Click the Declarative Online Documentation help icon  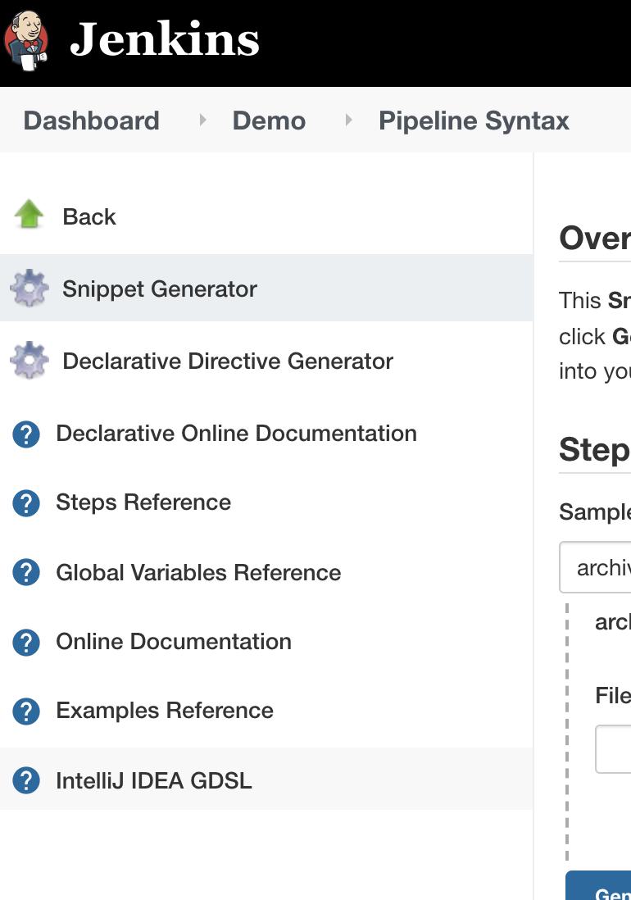coord(26,434)
